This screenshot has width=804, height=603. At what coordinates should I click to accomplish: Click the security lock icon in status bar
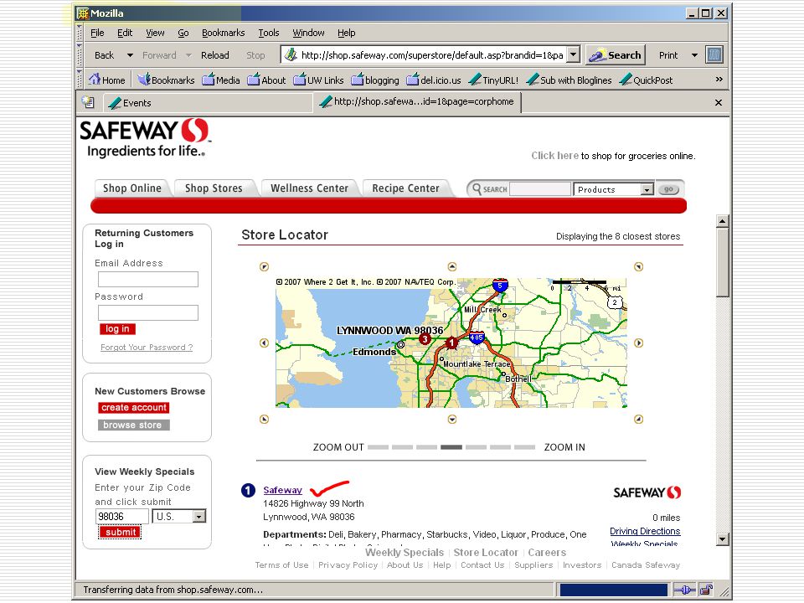[x=706, y=590]
